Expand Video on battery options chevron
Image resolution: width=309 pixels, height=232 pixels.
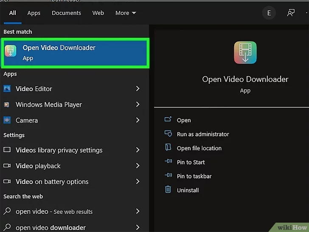point(138,181)
